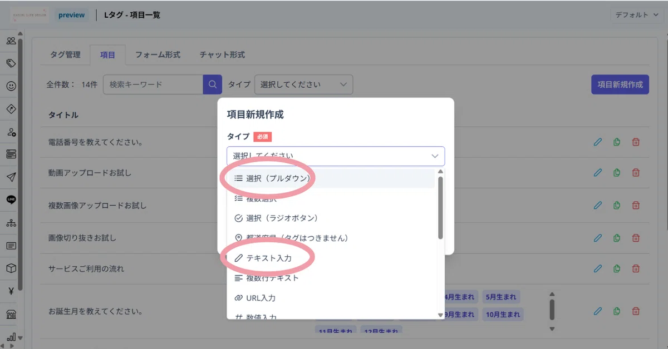668x349 pixels.
Task: Switch to the タグ管理 tab
Action: [65, 54]
